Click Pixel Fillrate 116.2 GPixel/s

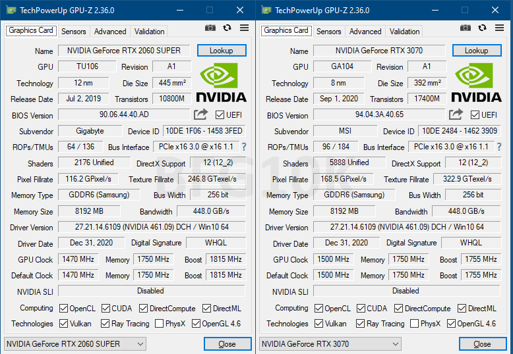[88, 179]
